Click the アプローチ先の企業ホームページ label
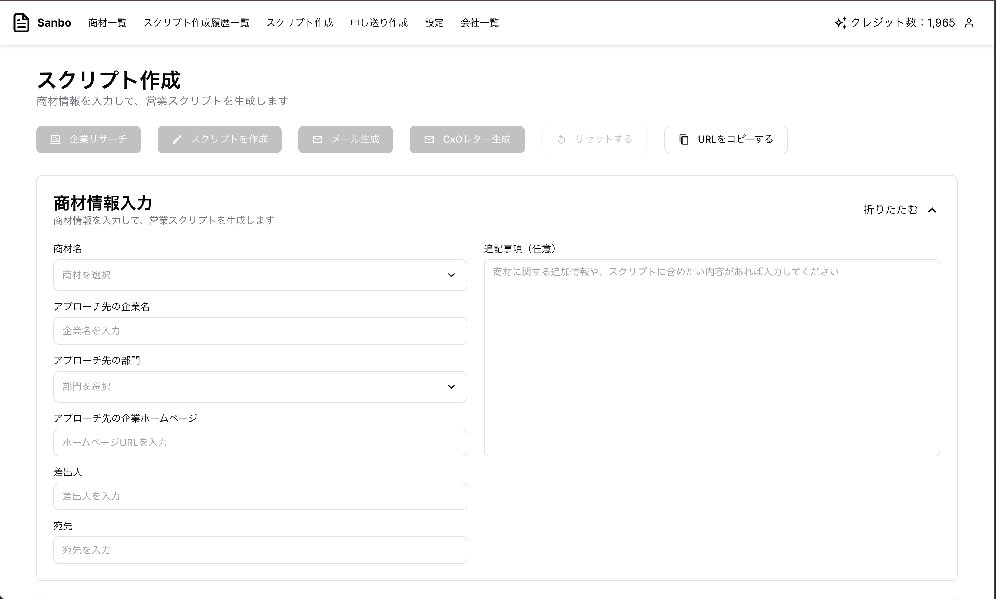The image size is (996, 599). [126, 418]
